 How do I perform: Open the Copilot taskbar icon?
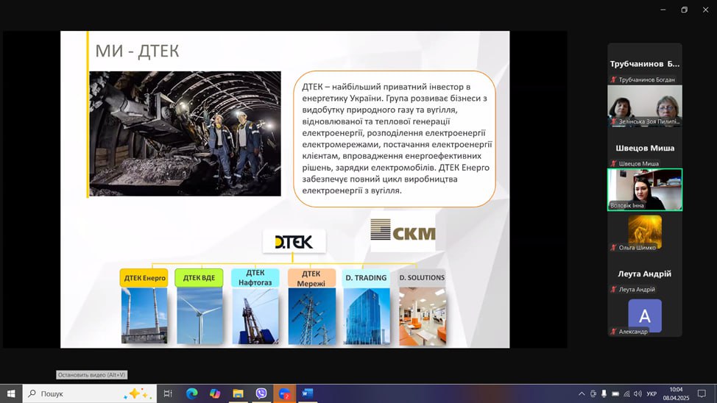[x=215, y=393]
